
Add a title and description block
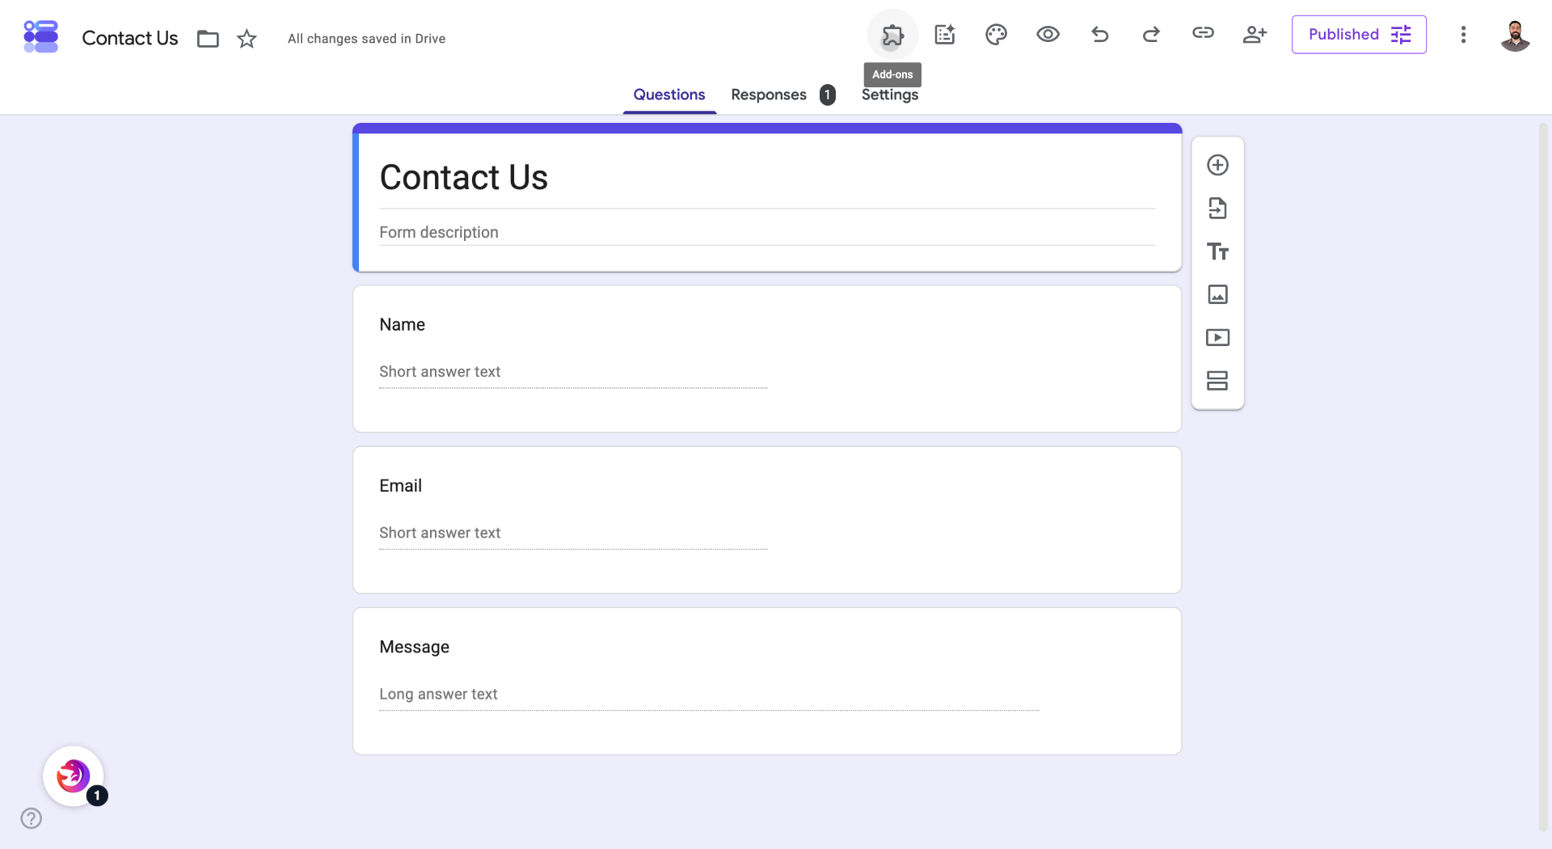tap(1217, 251)
